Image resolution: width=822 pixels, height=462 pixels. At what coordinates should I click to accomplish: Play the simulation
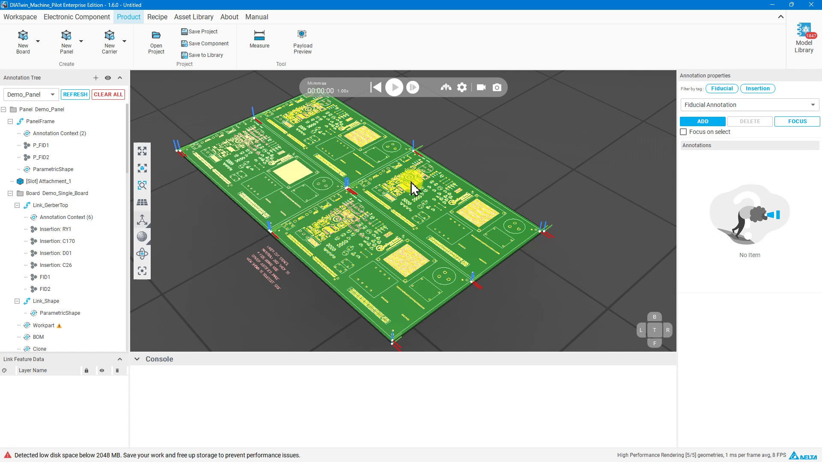coord(394,87)
